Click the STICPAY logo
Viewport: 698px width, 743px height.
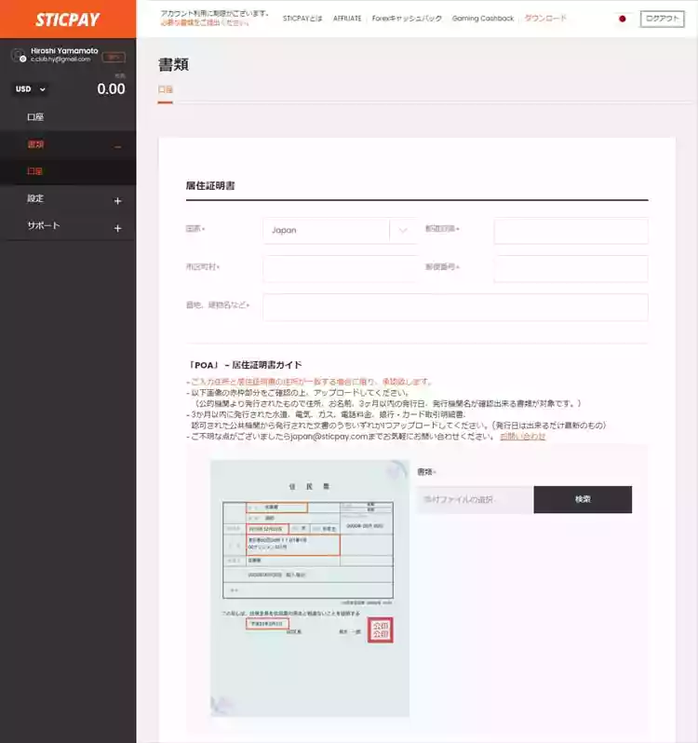click(x=68, y=20)
